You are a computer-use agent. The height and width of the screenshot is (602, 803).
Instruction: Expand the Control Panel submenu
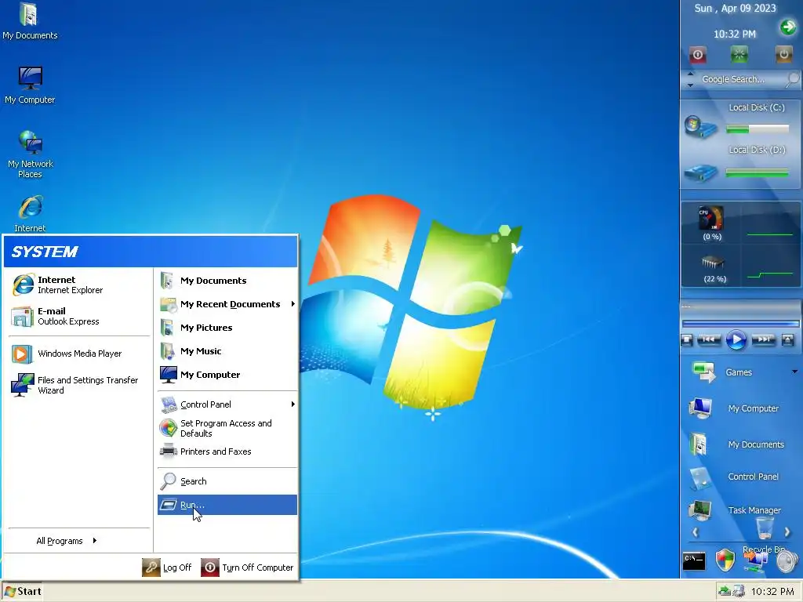point(227,404)
